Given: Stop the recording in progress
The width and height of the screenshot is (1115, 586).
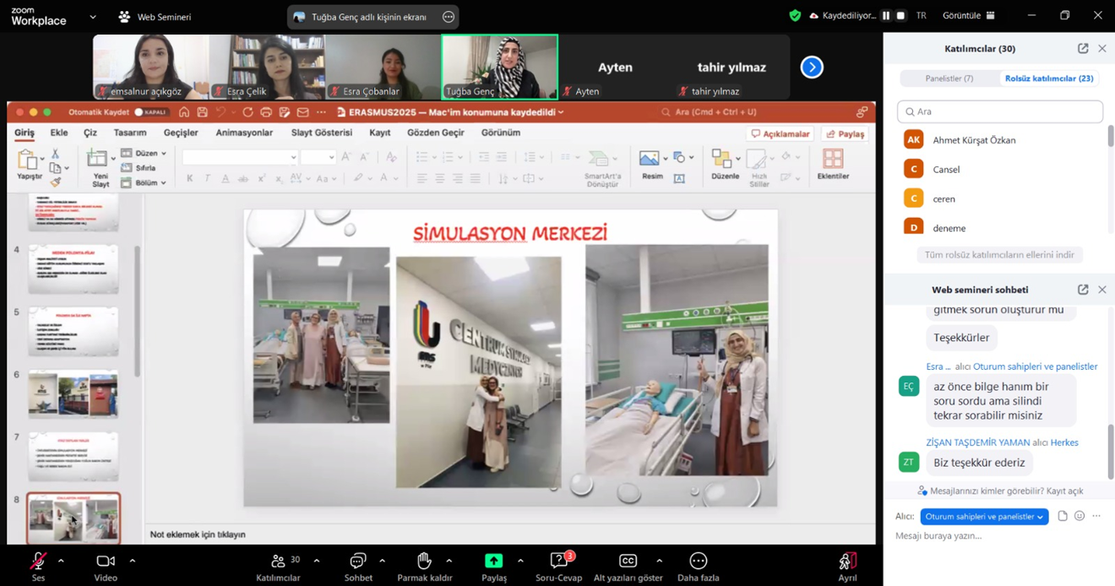Looking at the screenshot, I should [x=901, y=15].
